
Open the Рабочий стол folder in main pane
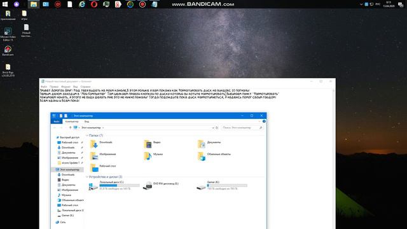(x=103, y=167)
